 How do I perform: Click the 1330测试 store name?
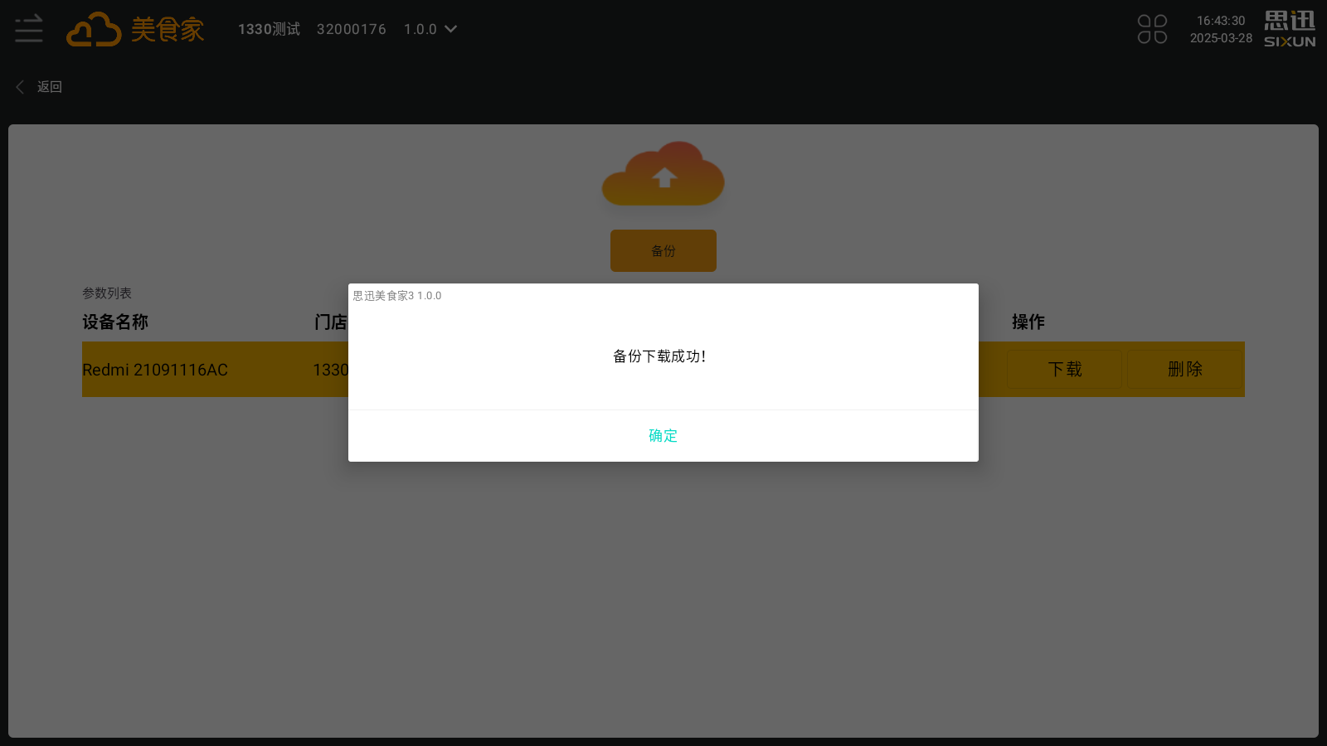point(269,29)
